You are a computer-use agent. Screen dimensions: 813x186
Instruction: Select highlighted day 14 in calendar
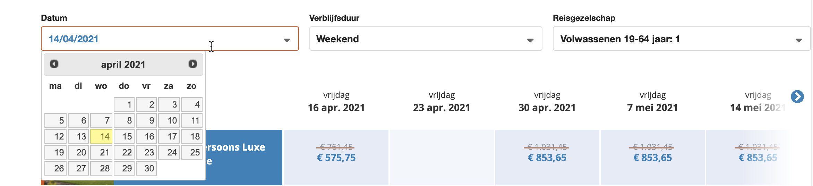(x=101, y=136)
